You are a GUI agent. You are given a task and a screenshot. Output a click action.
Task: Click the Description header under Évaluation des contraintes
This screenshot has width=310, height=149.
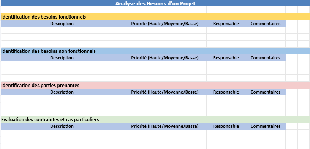[62, 126]
